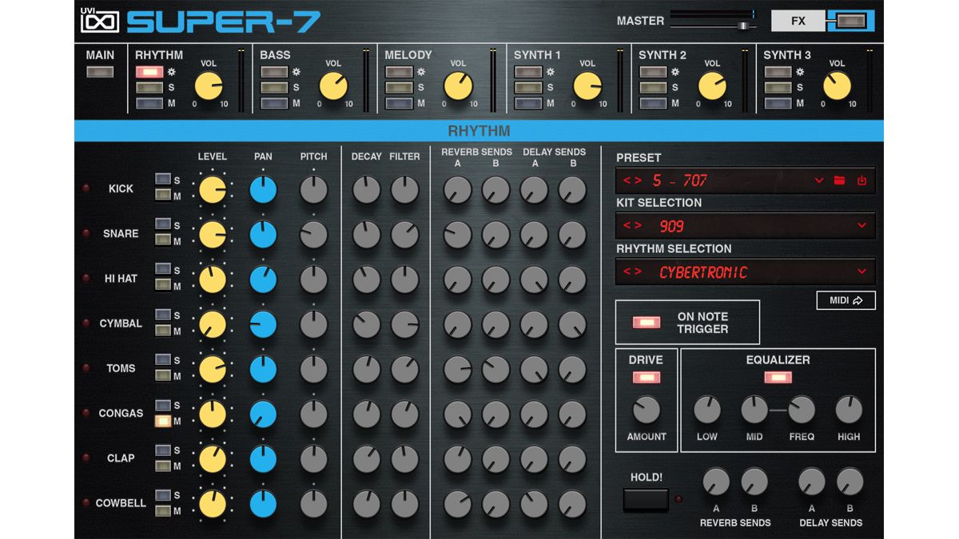Select the Melody part button
Image resolution: width=959 pixels, height=539 pixels.
tap(398, 72)
